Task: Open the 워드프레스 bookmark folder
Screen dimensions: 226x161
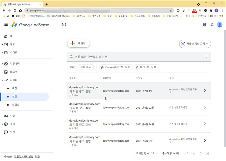Action: click(138, 16)
